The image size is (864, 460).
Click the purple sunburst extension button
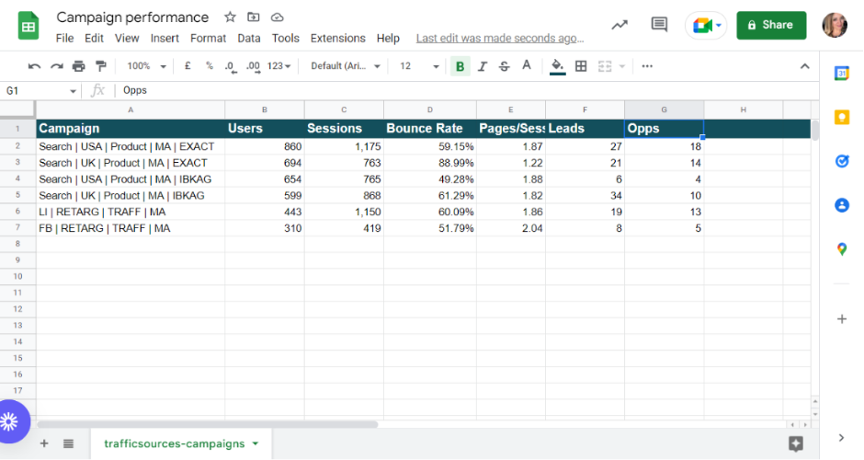click(x=11, y=422)
